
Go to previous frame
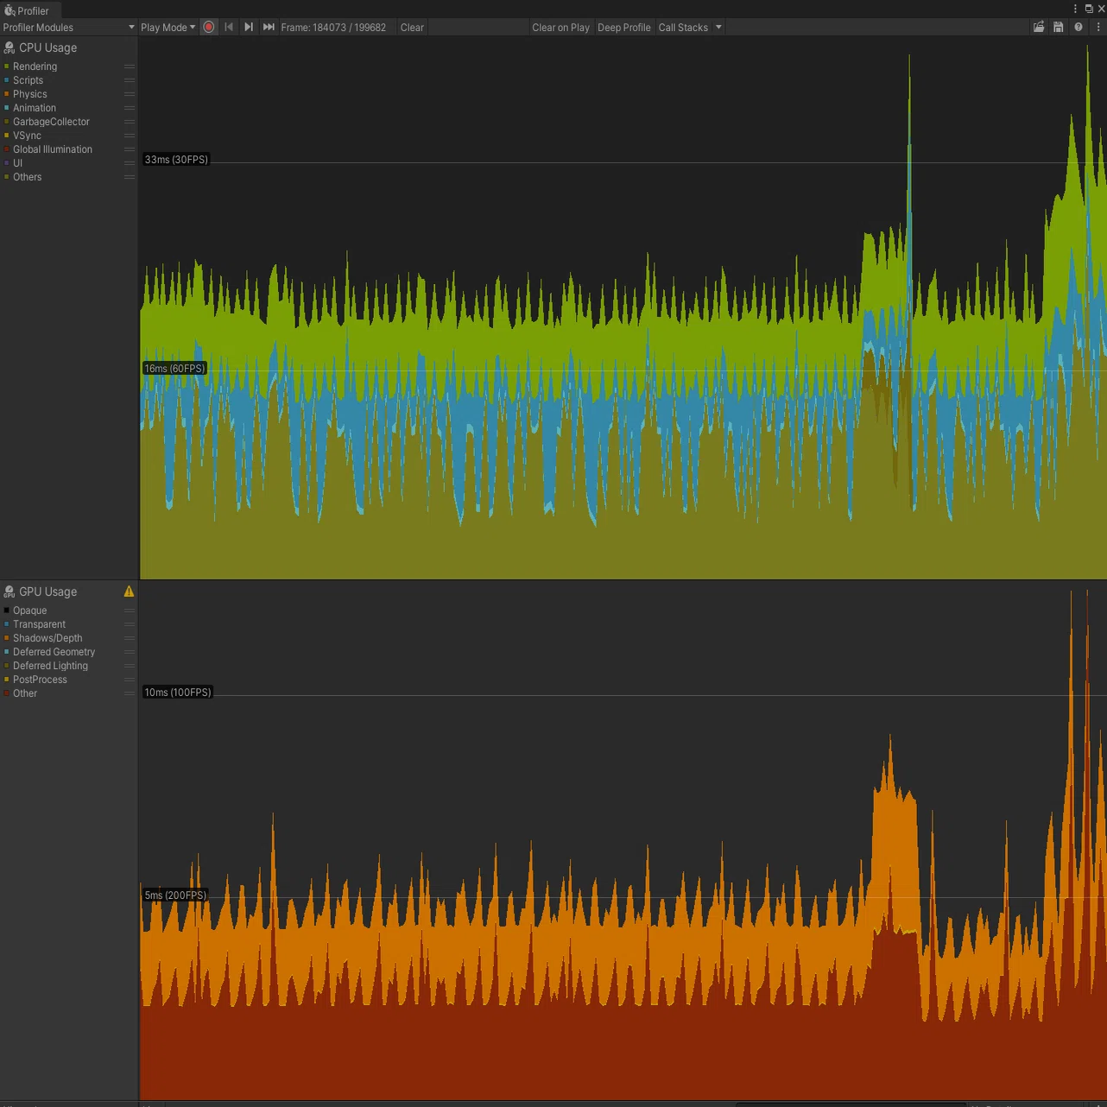[x=229, y=28]
